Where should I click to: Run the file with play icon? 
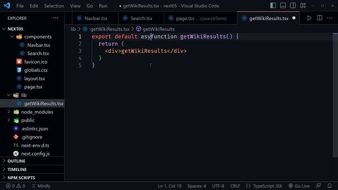coord(309,18)
